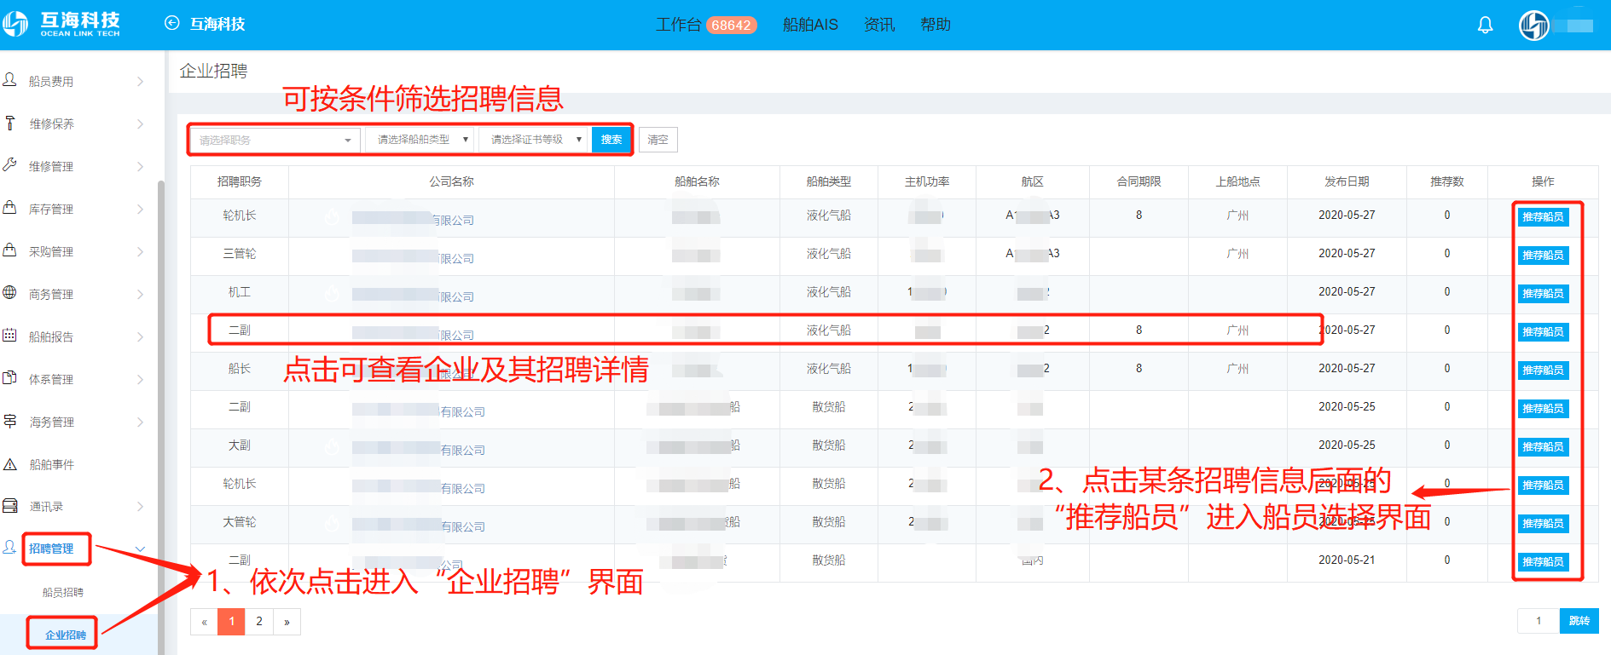Open 维修管理 in the sidebar
1611x655 pixels.
point(51,166)
